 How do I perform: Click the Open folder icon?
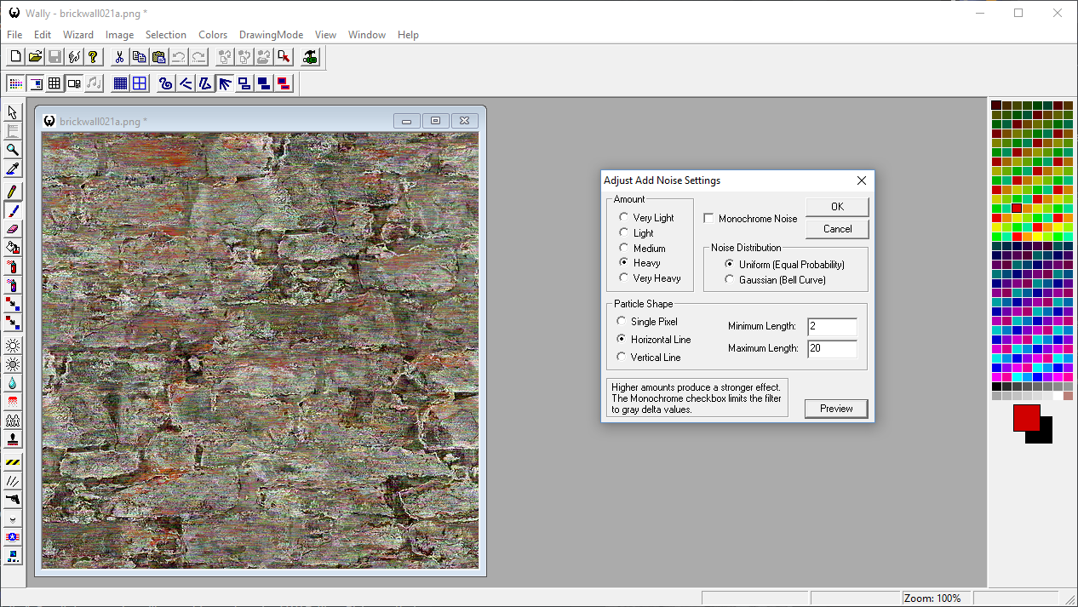(35, 57)
